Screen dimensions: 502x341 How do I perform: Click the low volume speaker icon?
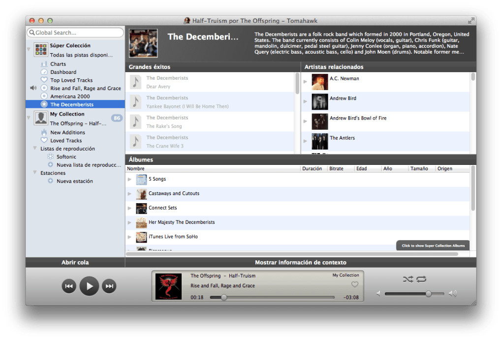(378, 294)
